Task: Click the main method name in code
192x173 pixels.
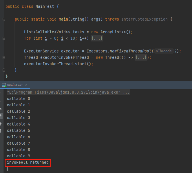Action: 63,19
